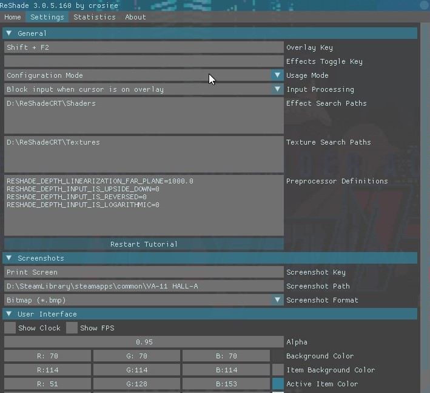The height and width of the screenshot is (393, 430).
Task: Click the empty Effects Toggle Key field
Action: [x=144, y=61]
